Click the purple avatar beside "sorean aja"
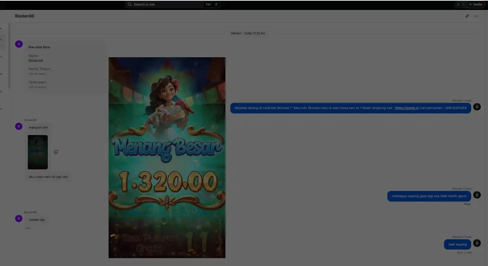The height and width of the screenshot is (266, 488). (19, 219)
